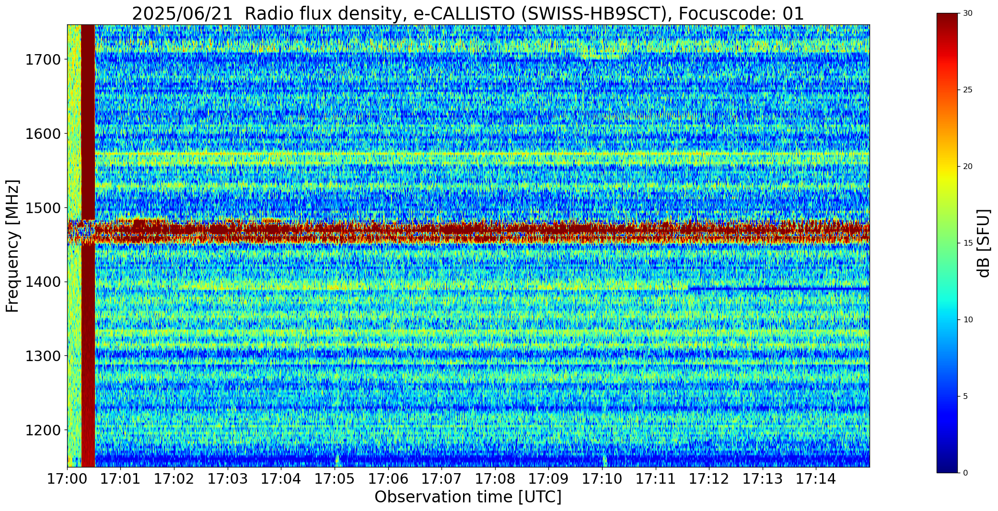998x511 pixels.
Task: Select the 1200 frequency tick label
Action: tap(43, 430)
